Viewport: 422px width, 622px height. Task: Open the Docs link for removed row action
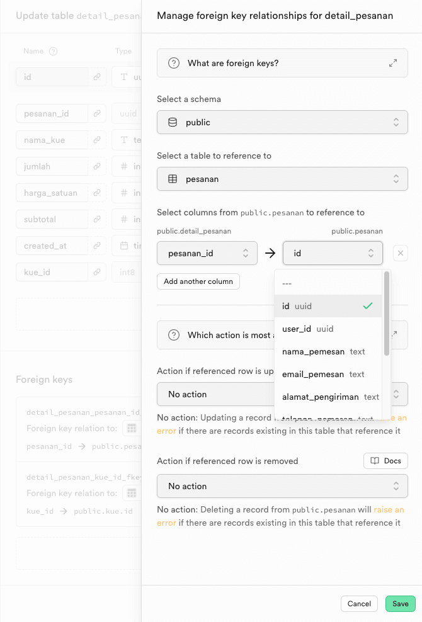click(385, 461)
